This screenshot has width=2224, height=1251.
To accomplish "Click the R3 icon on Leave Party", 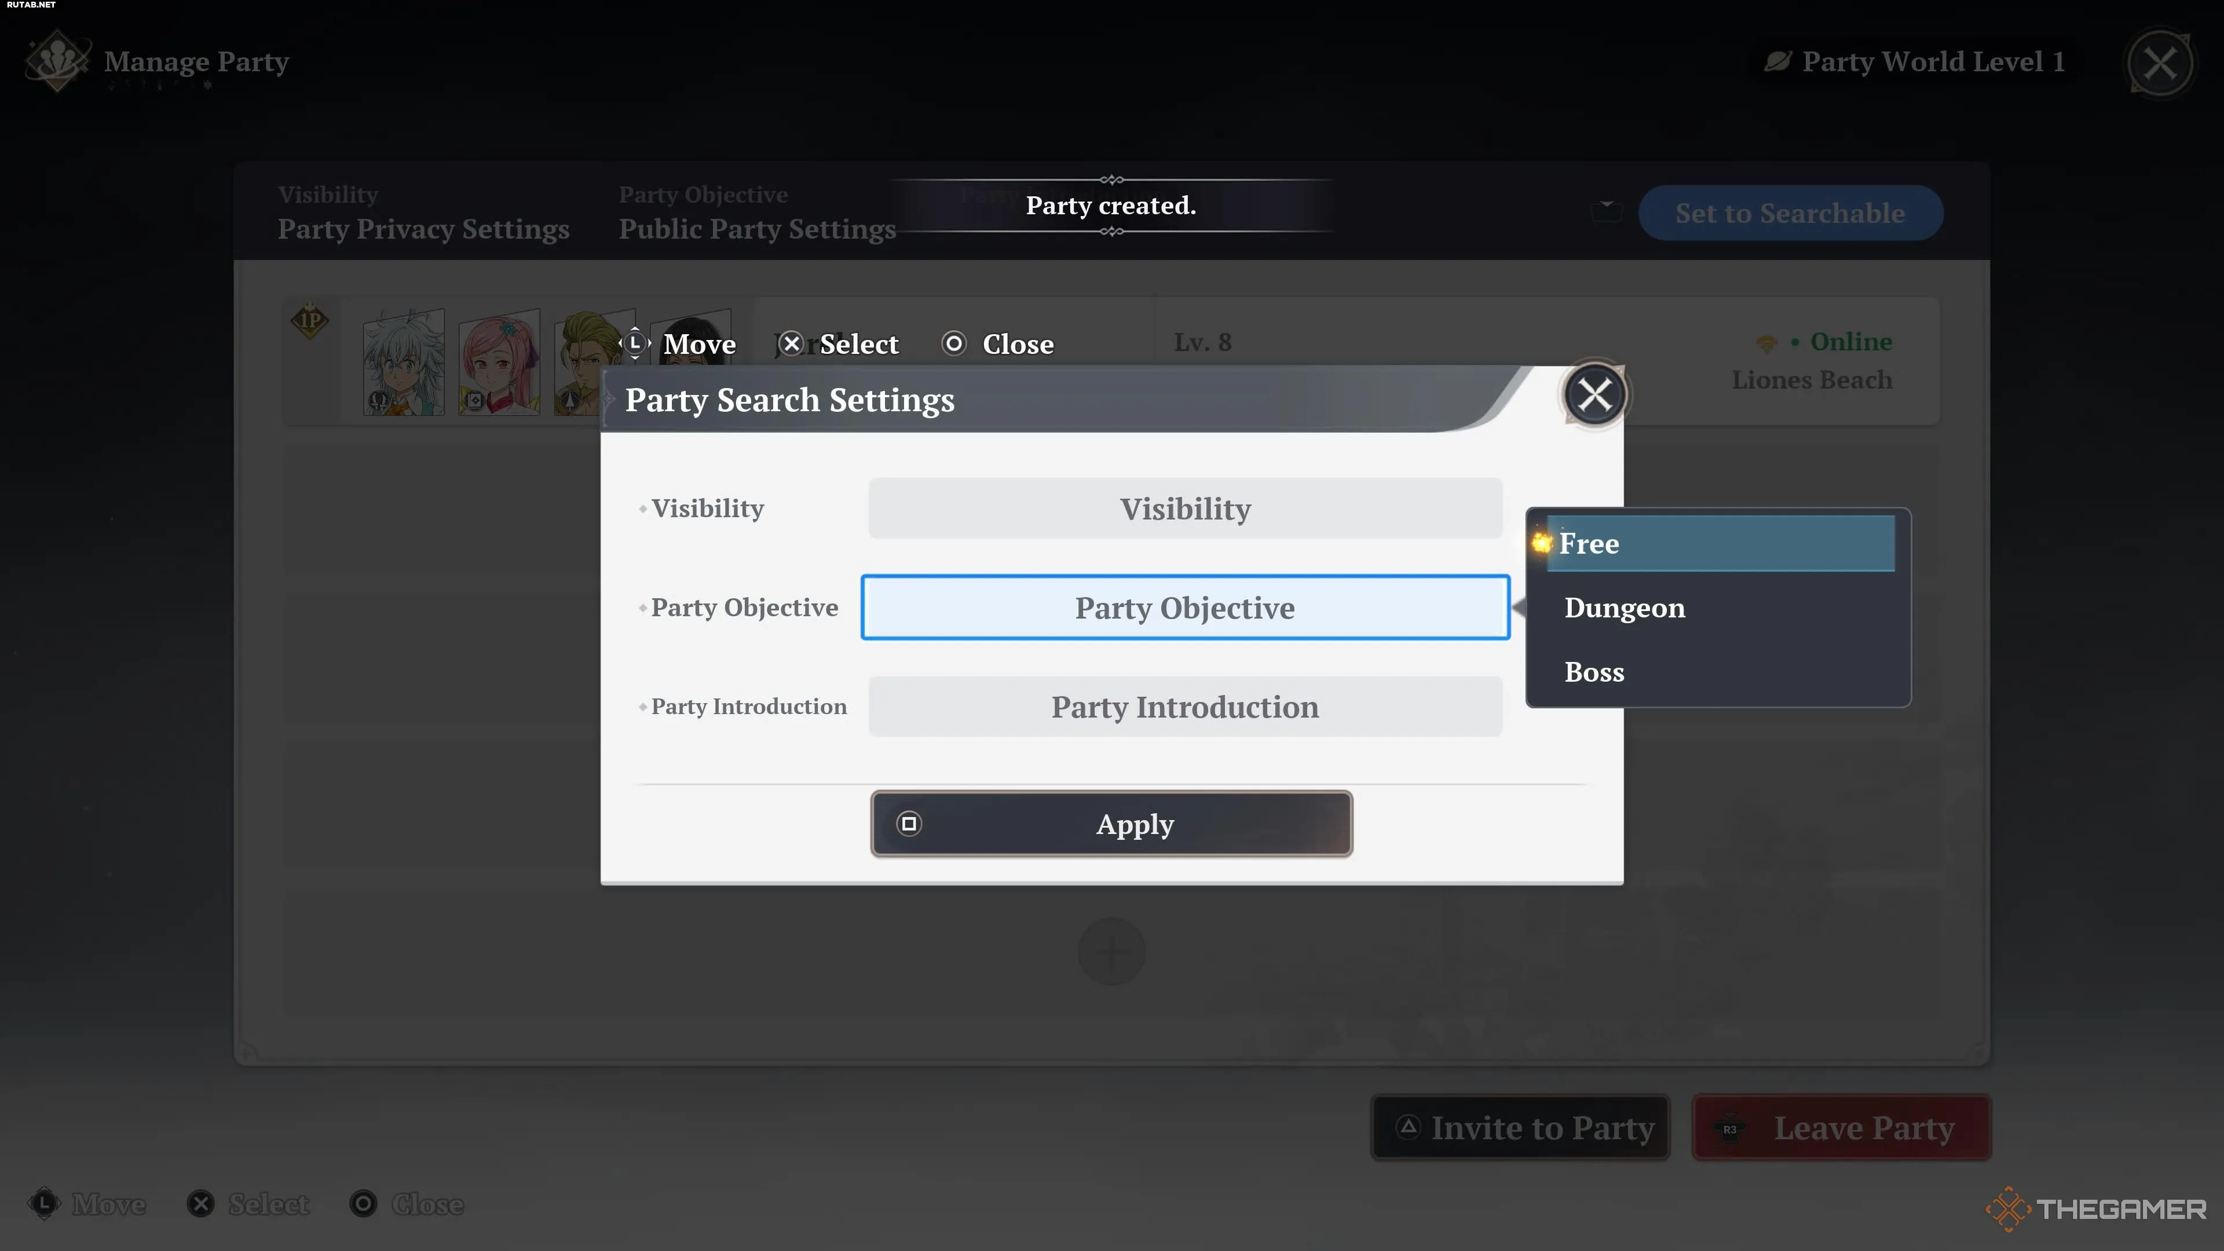I will click(1729, 1128).
